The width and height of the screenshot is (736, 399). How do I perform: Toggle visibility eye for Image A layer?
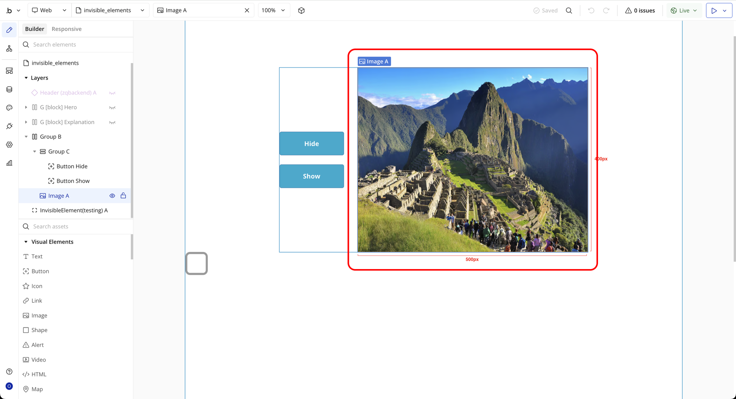[112, 196]
